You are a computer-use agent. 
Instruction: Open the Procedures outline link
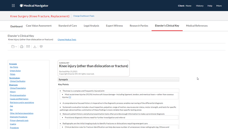(x=14, y=128)
